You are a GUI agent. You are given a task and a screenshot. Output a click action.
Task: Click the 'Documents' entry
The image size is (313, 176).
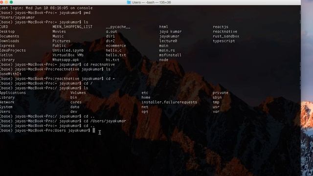(x=9, y=36)
